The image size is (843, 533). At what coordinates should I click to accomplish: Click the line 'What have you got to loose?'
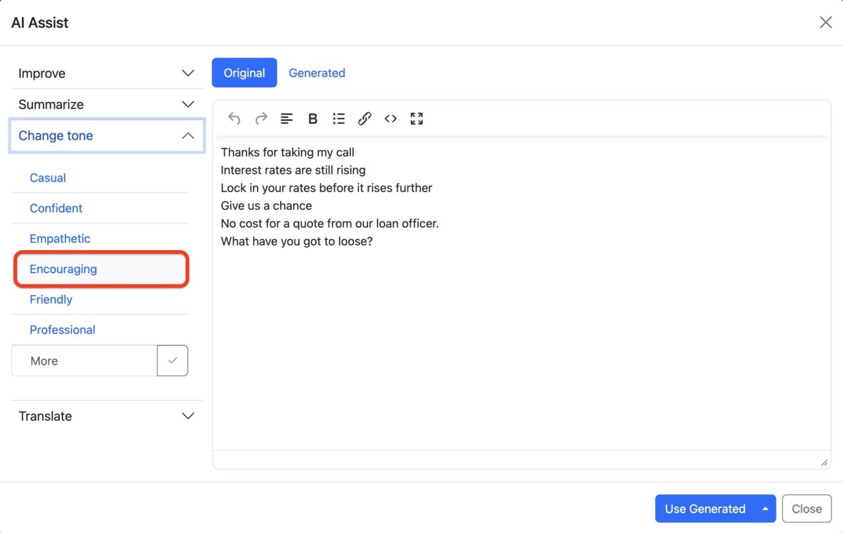pyautogui.click(x=296, y=241)
